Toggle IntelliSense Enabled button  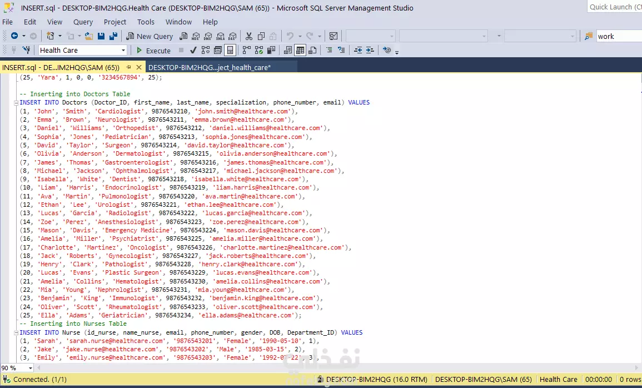click(x=230, y=50)
